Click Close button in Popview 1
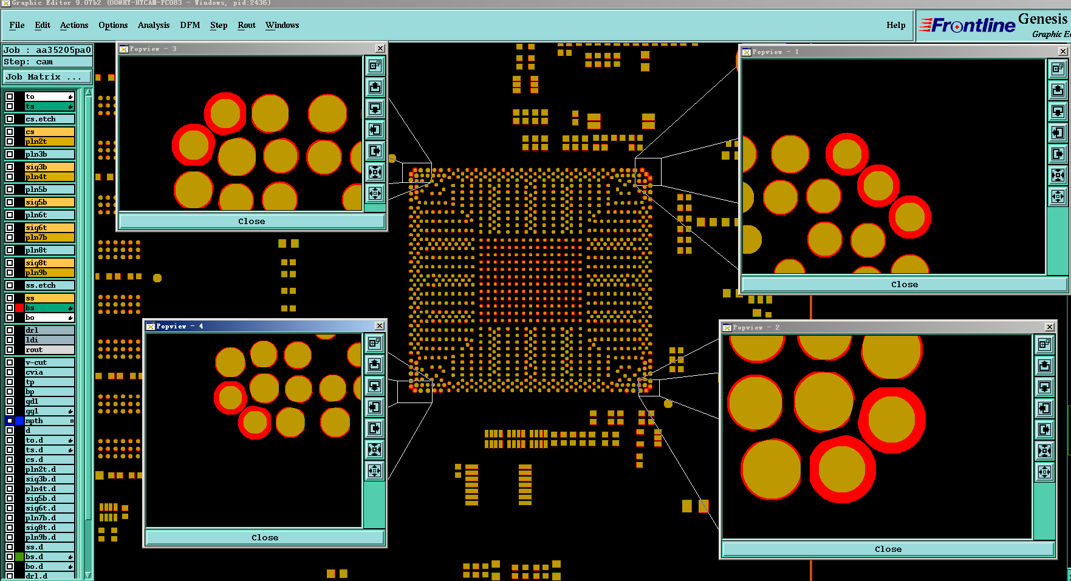 905,285
